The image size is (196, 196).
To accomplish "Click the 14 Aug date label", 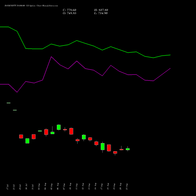I will pos(95,187).
